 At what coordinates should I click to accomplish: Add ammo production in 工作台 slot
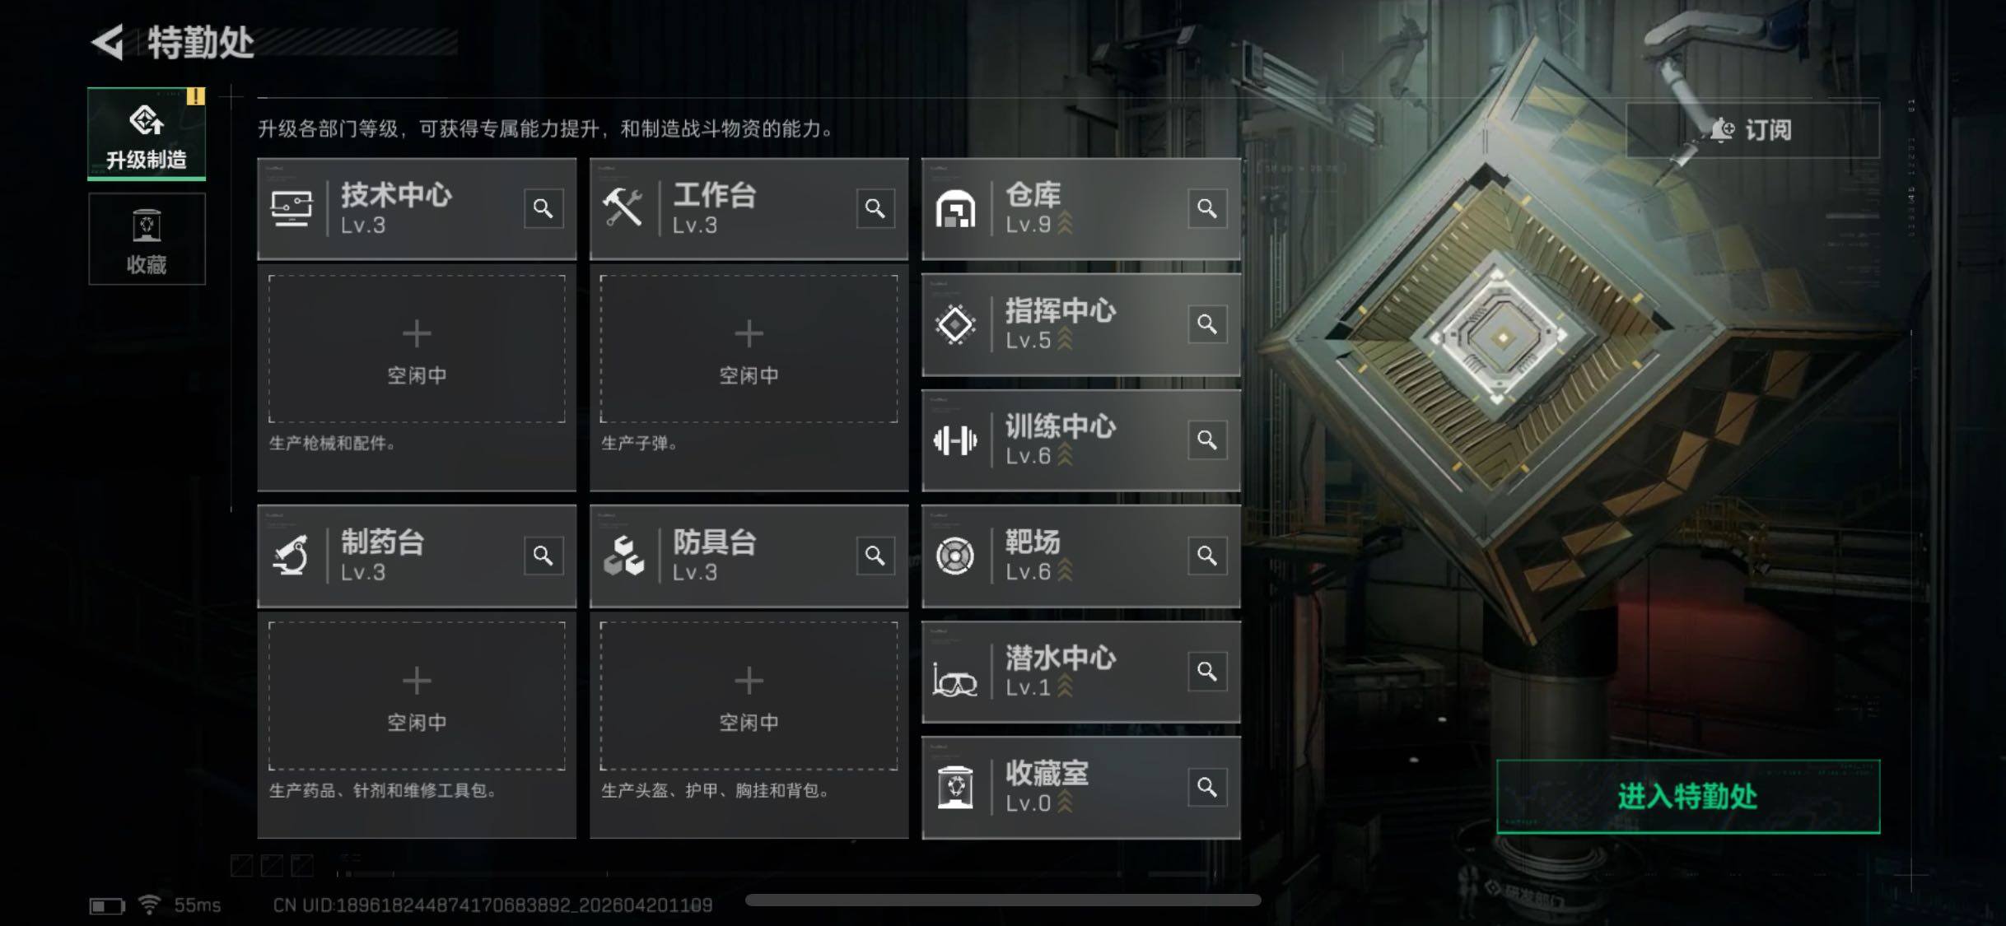pyautogui.click(x=749, y=349)
